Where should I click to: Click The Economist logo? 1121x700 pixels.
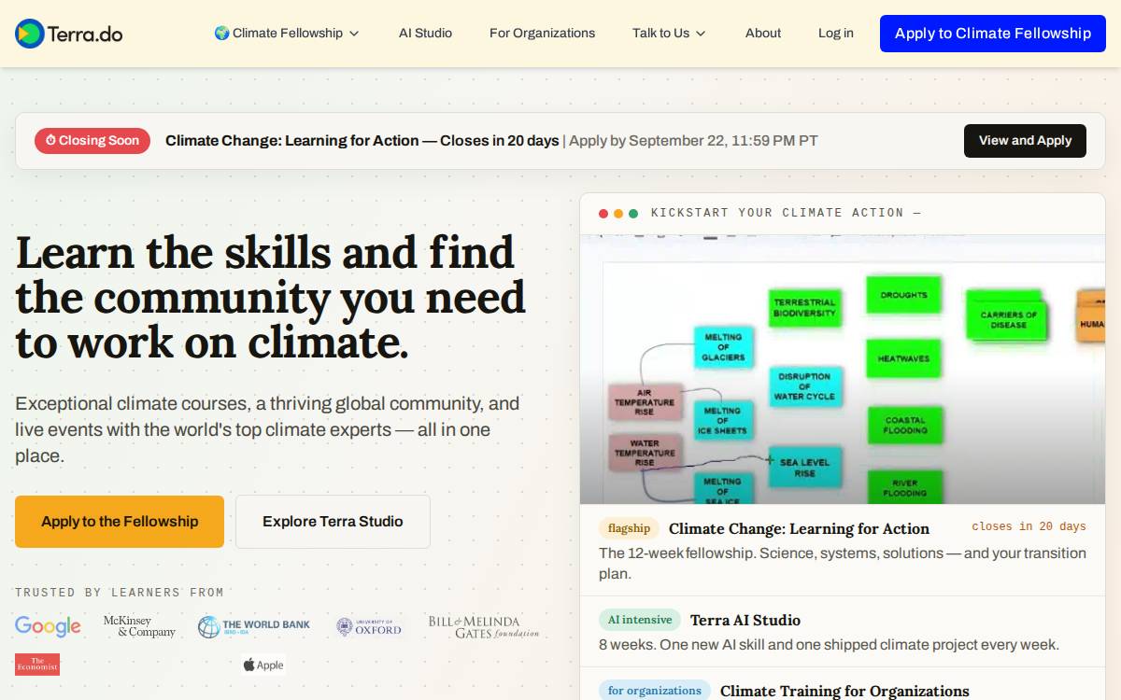(37, 665)
